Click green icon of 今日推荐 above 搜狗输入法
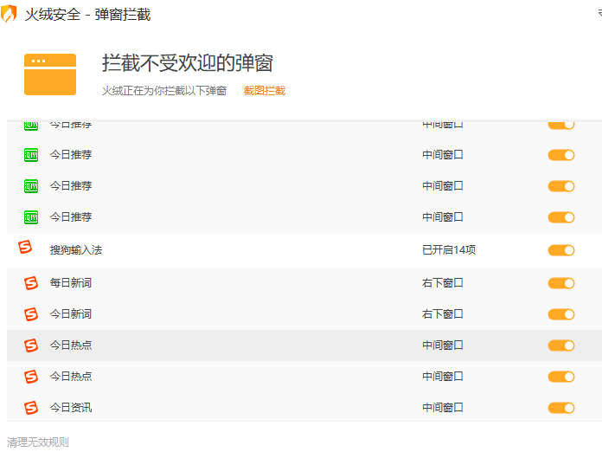 (x=31, y=217)
